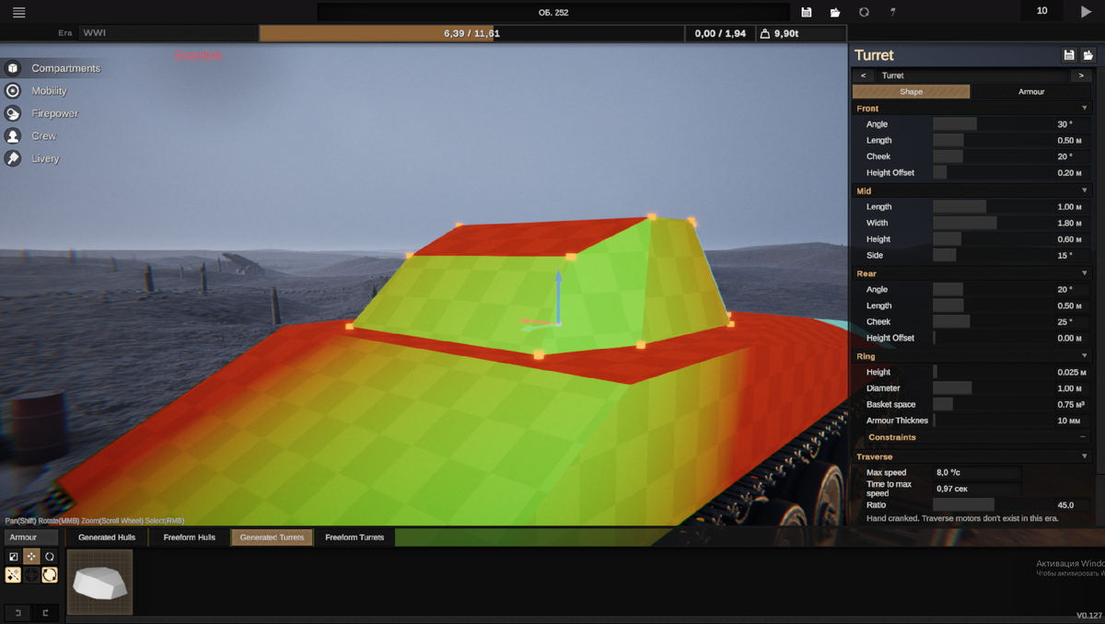Open the Freeform Turrets tab

point(355,537)
